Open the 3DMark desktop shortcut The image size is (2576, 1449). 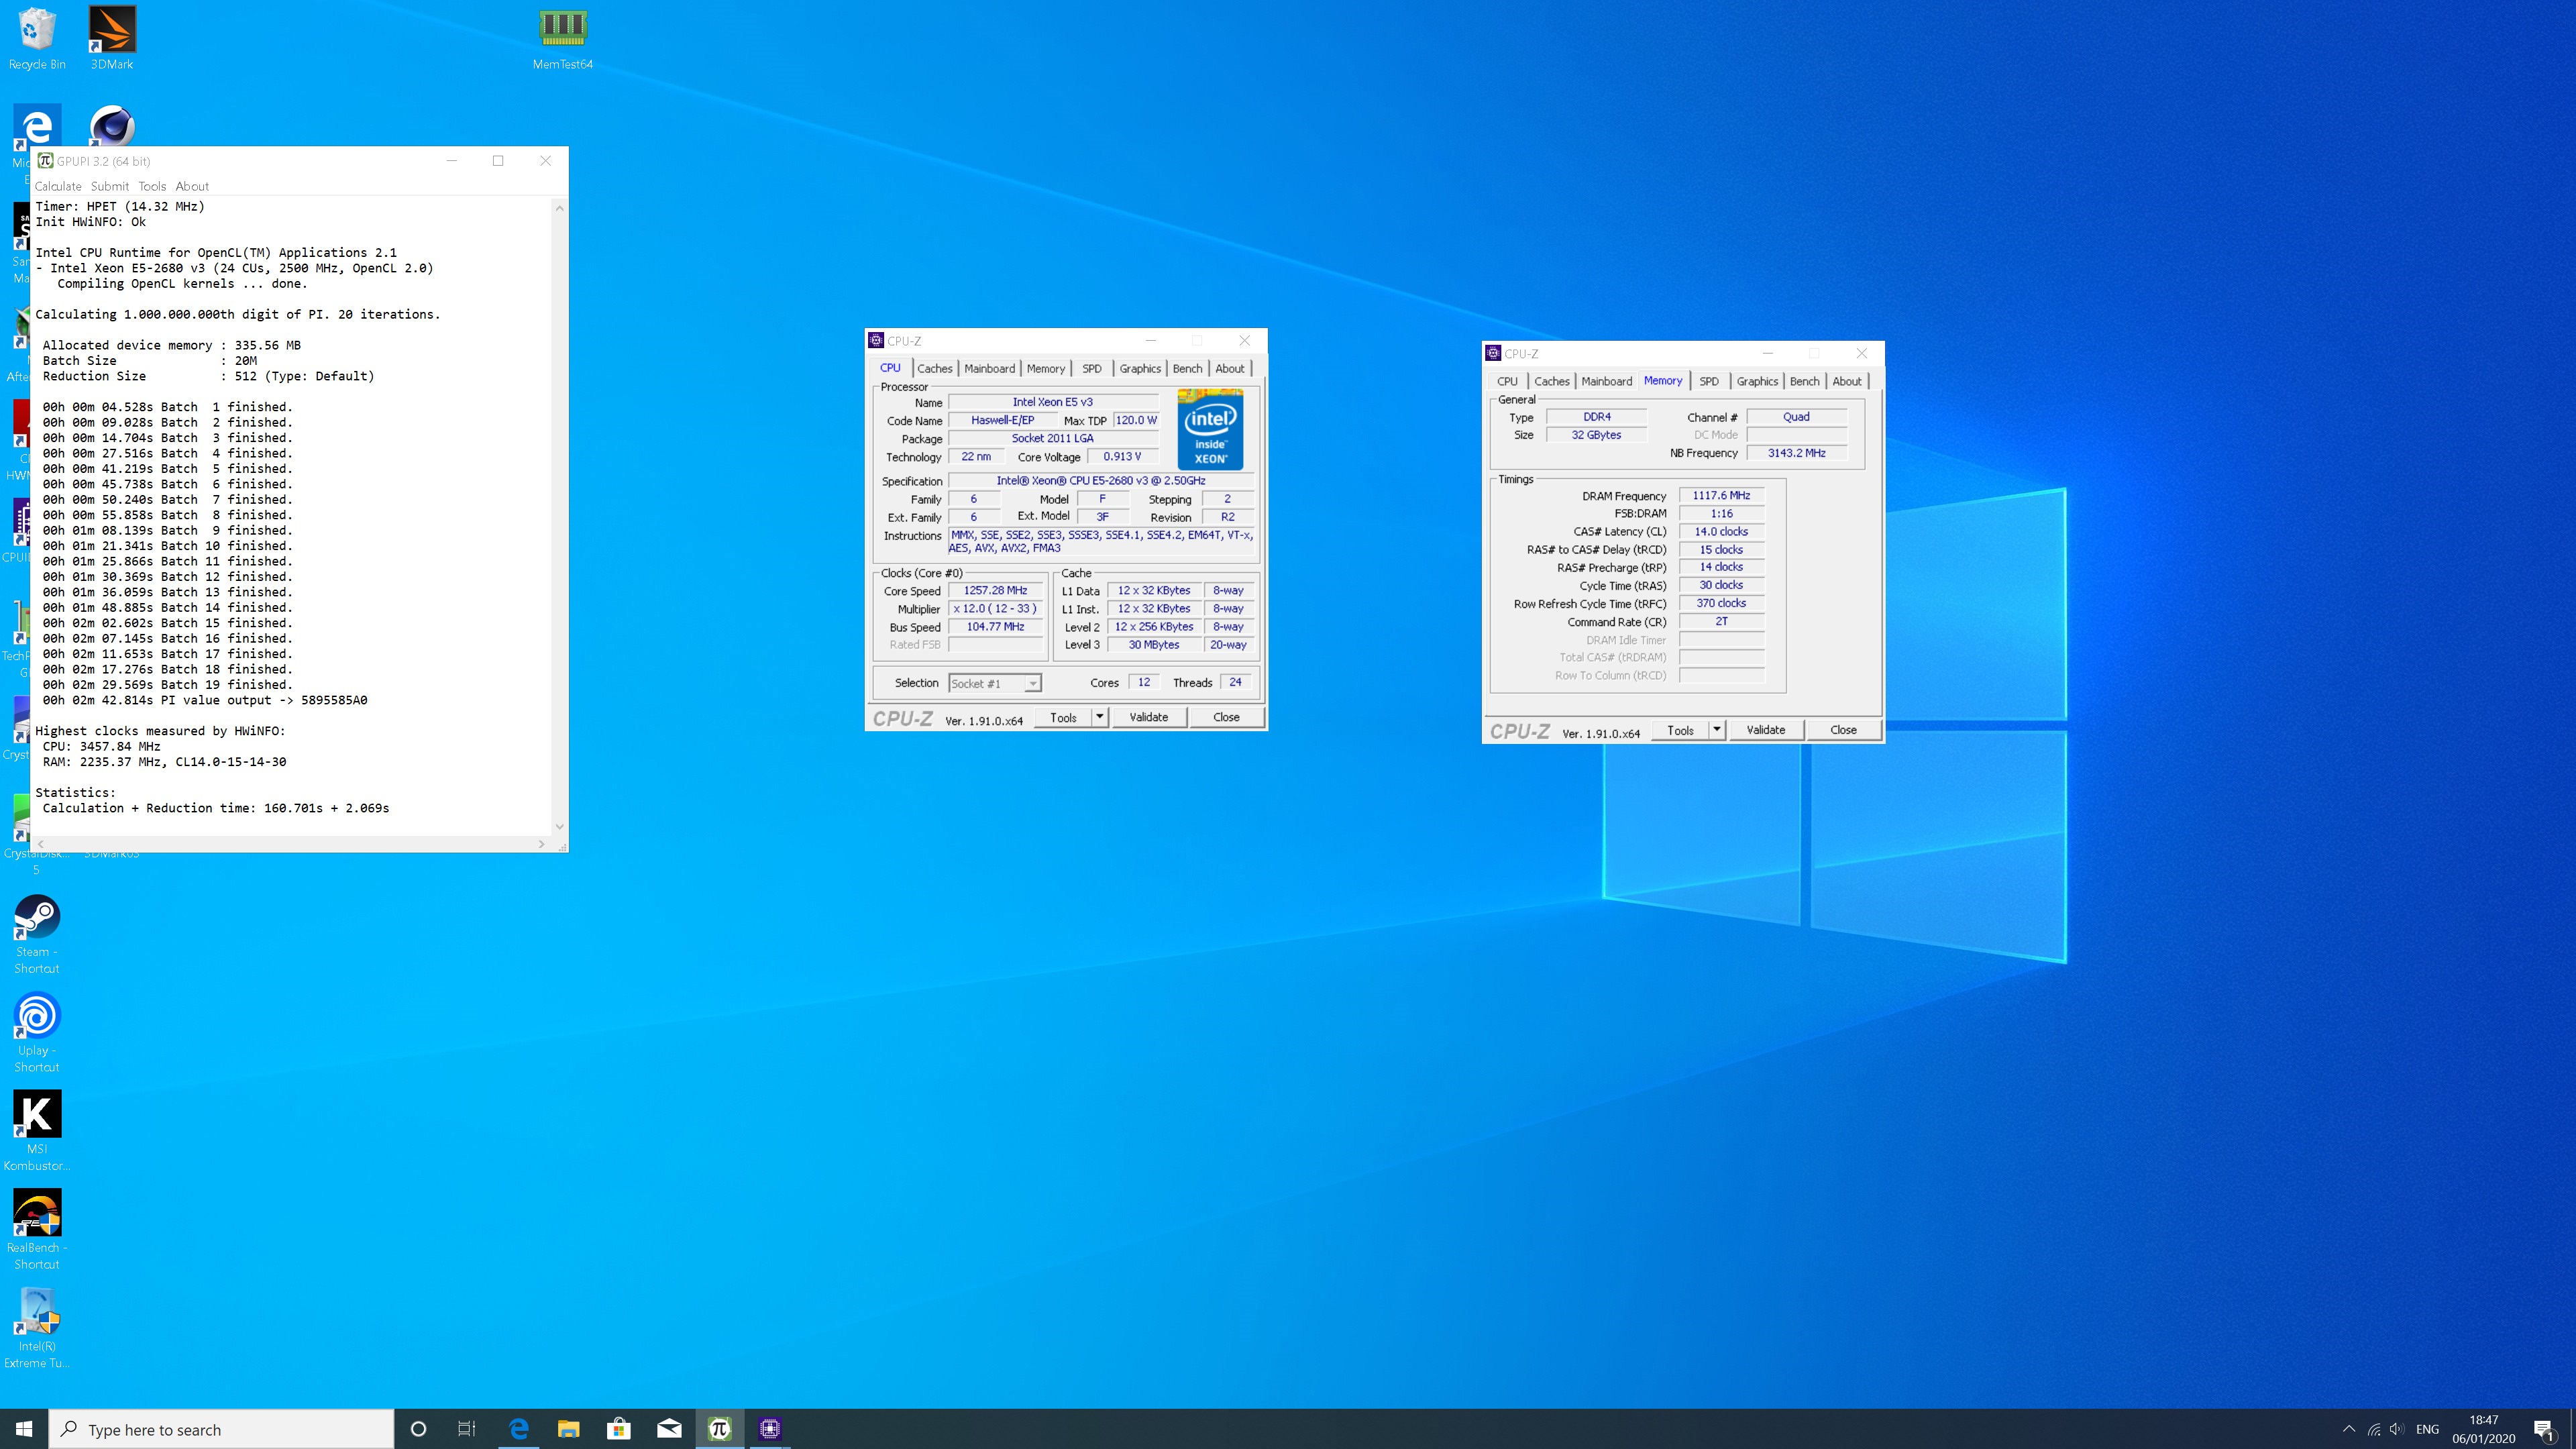pos(112,38)
